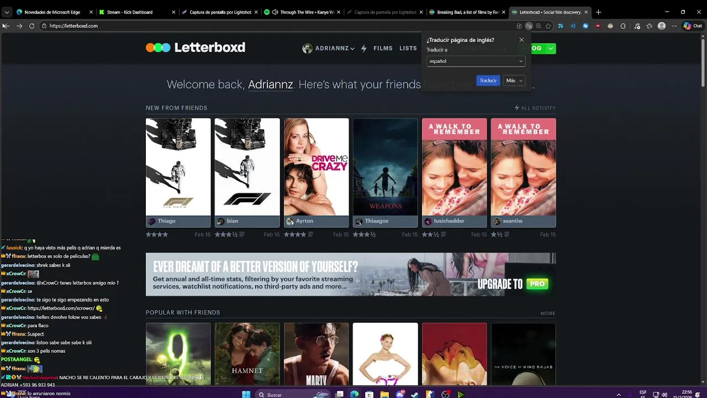Open bian's F1 poster
The height and width of the screenshot is (398, 707).
247,166
